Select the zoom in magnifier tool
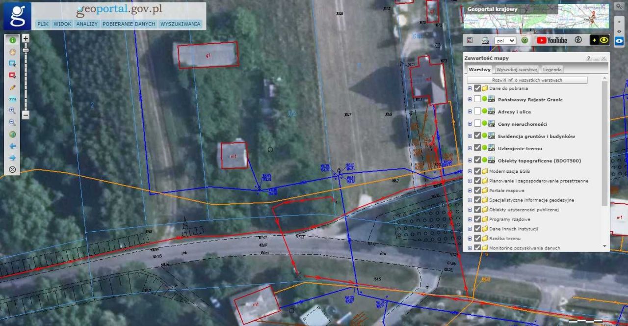Viewport: 628px width, 326px height. 12,111
